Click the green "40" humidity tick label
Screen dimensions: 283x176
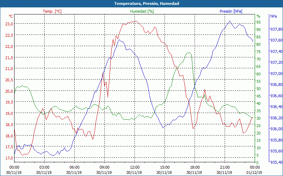(x=259, y=103)
